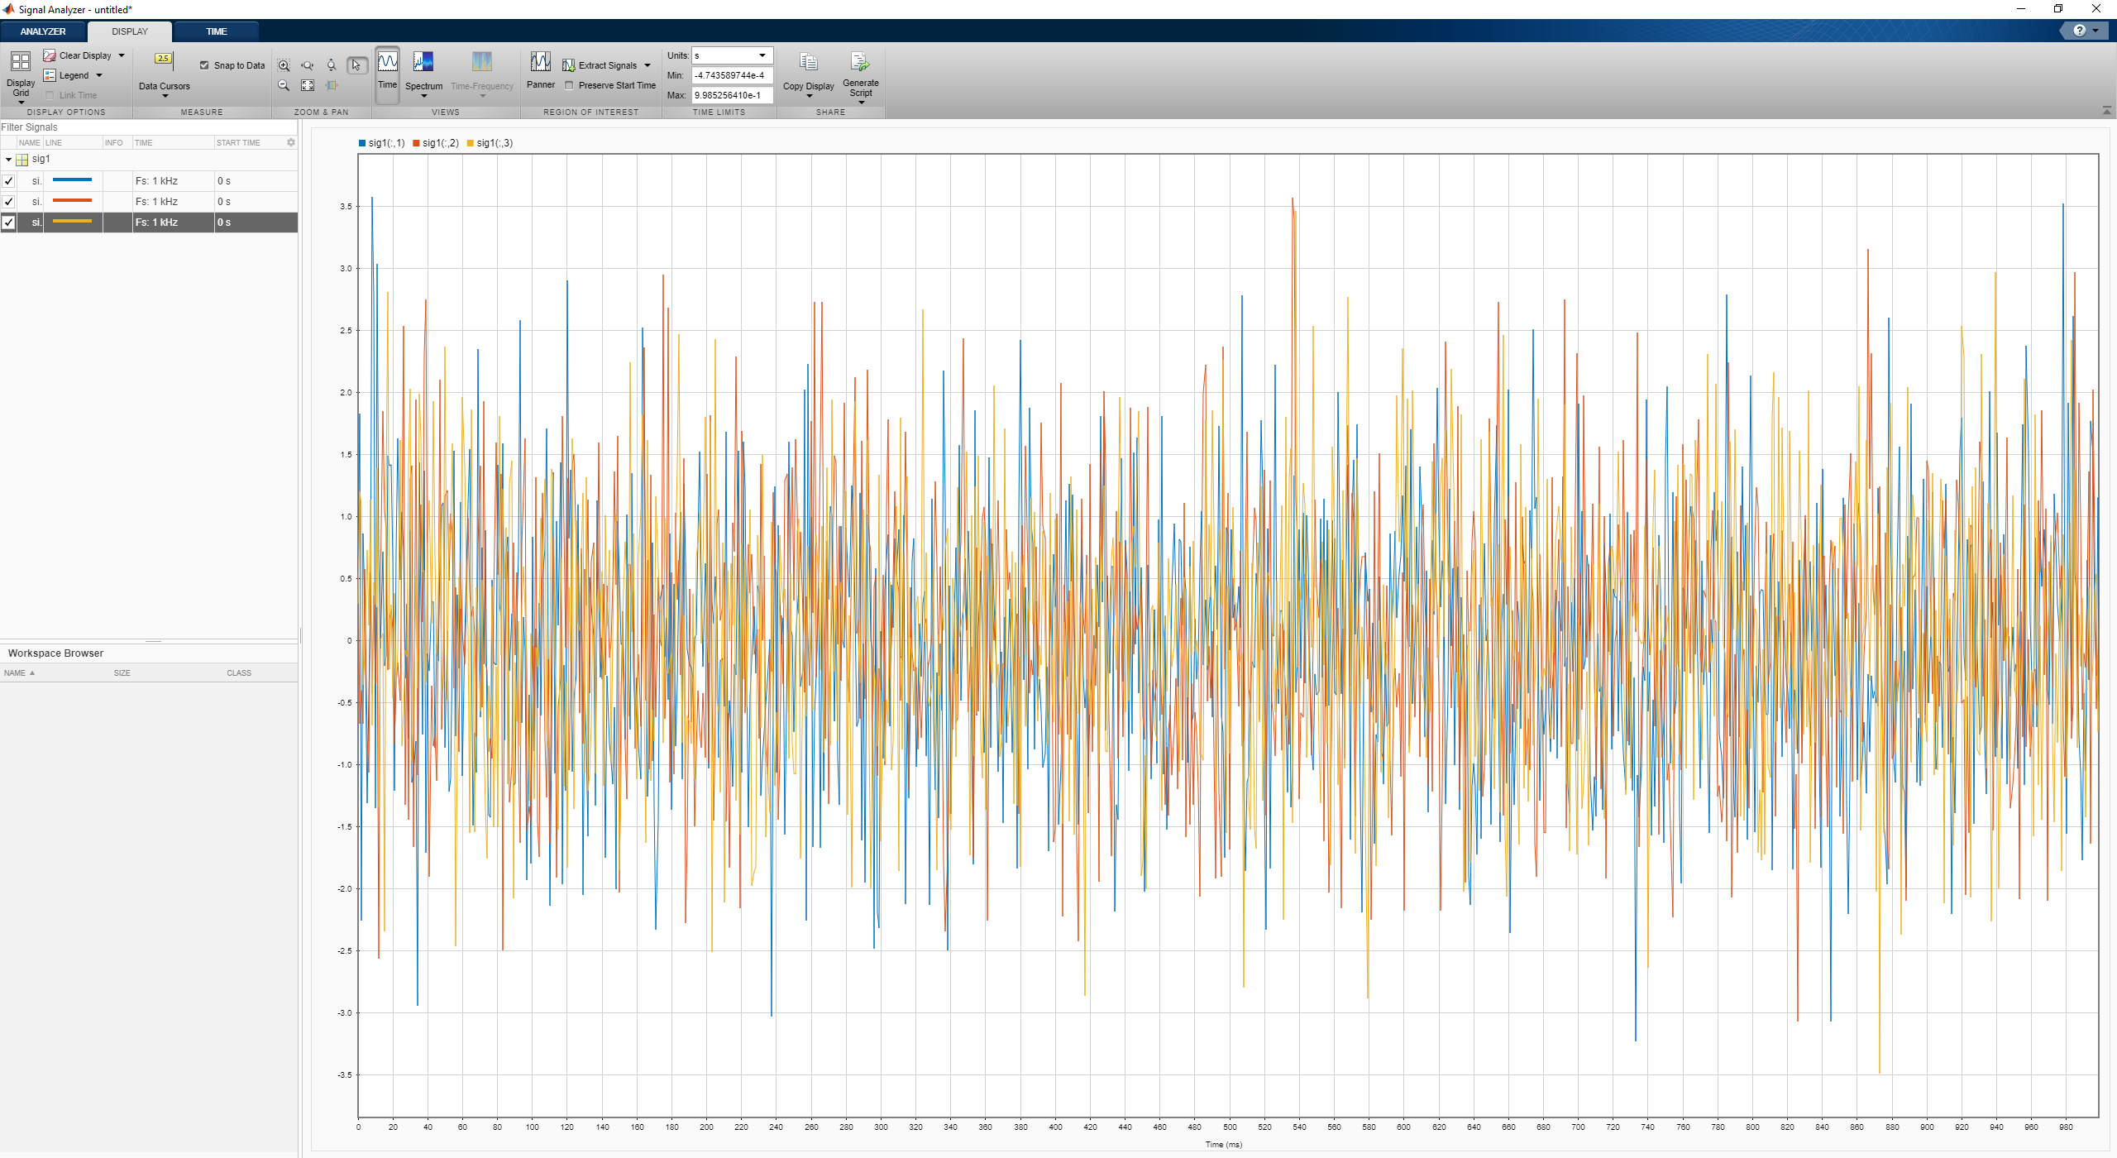Viewport: 2117px width, 1158px height.
Task: Expand the Legend dropdown arrow
Action: click(x=99, y=75)
